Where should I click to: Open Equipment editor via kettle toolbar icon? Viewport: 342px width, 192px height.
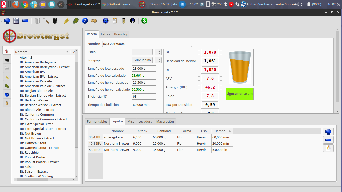click(37, 21)
